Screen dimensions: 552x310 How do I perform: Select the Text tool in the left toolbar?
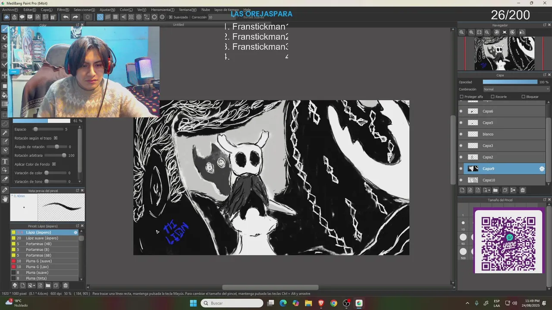coord(5,161)
